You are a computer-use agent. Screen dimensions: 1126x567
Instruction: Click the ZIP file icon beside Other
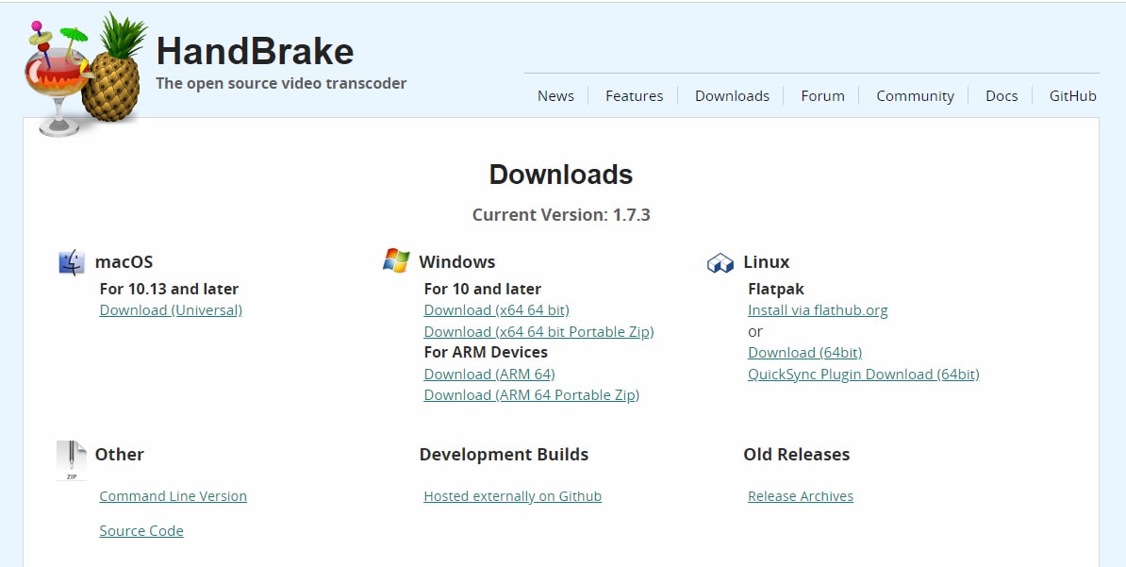[x=72, y=460]
